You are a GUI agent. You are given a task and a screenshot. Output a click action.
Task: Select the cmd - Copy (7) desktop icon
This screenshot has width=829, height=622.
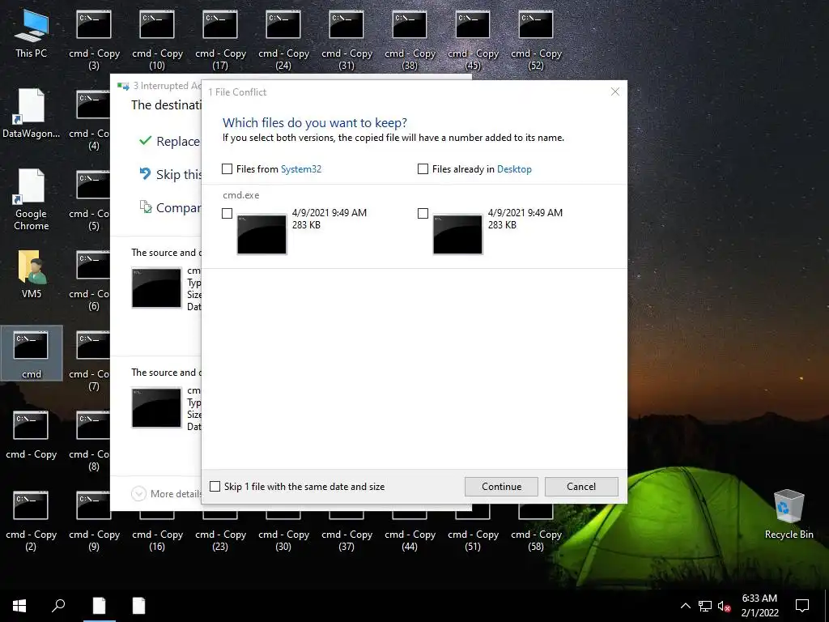tap(90, 361)
